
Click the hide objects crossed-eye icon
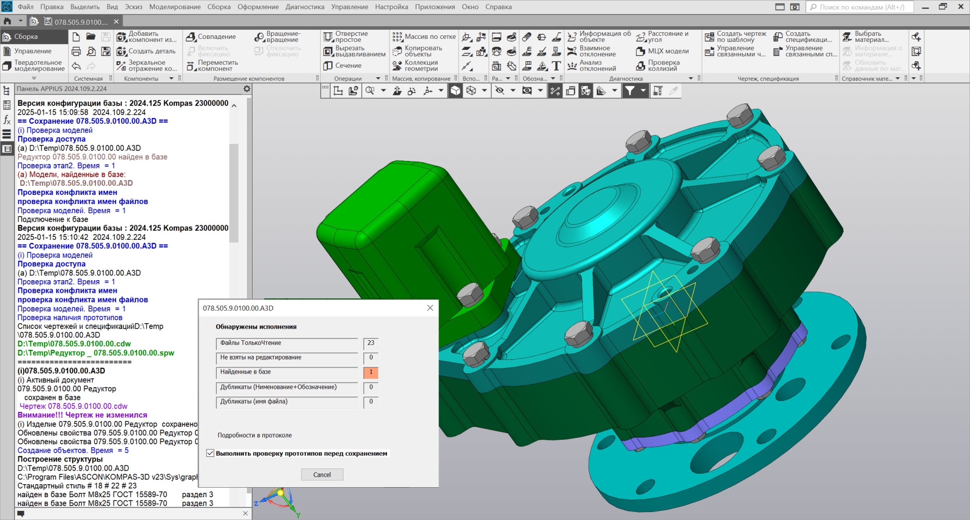click(x=500, y=91)
